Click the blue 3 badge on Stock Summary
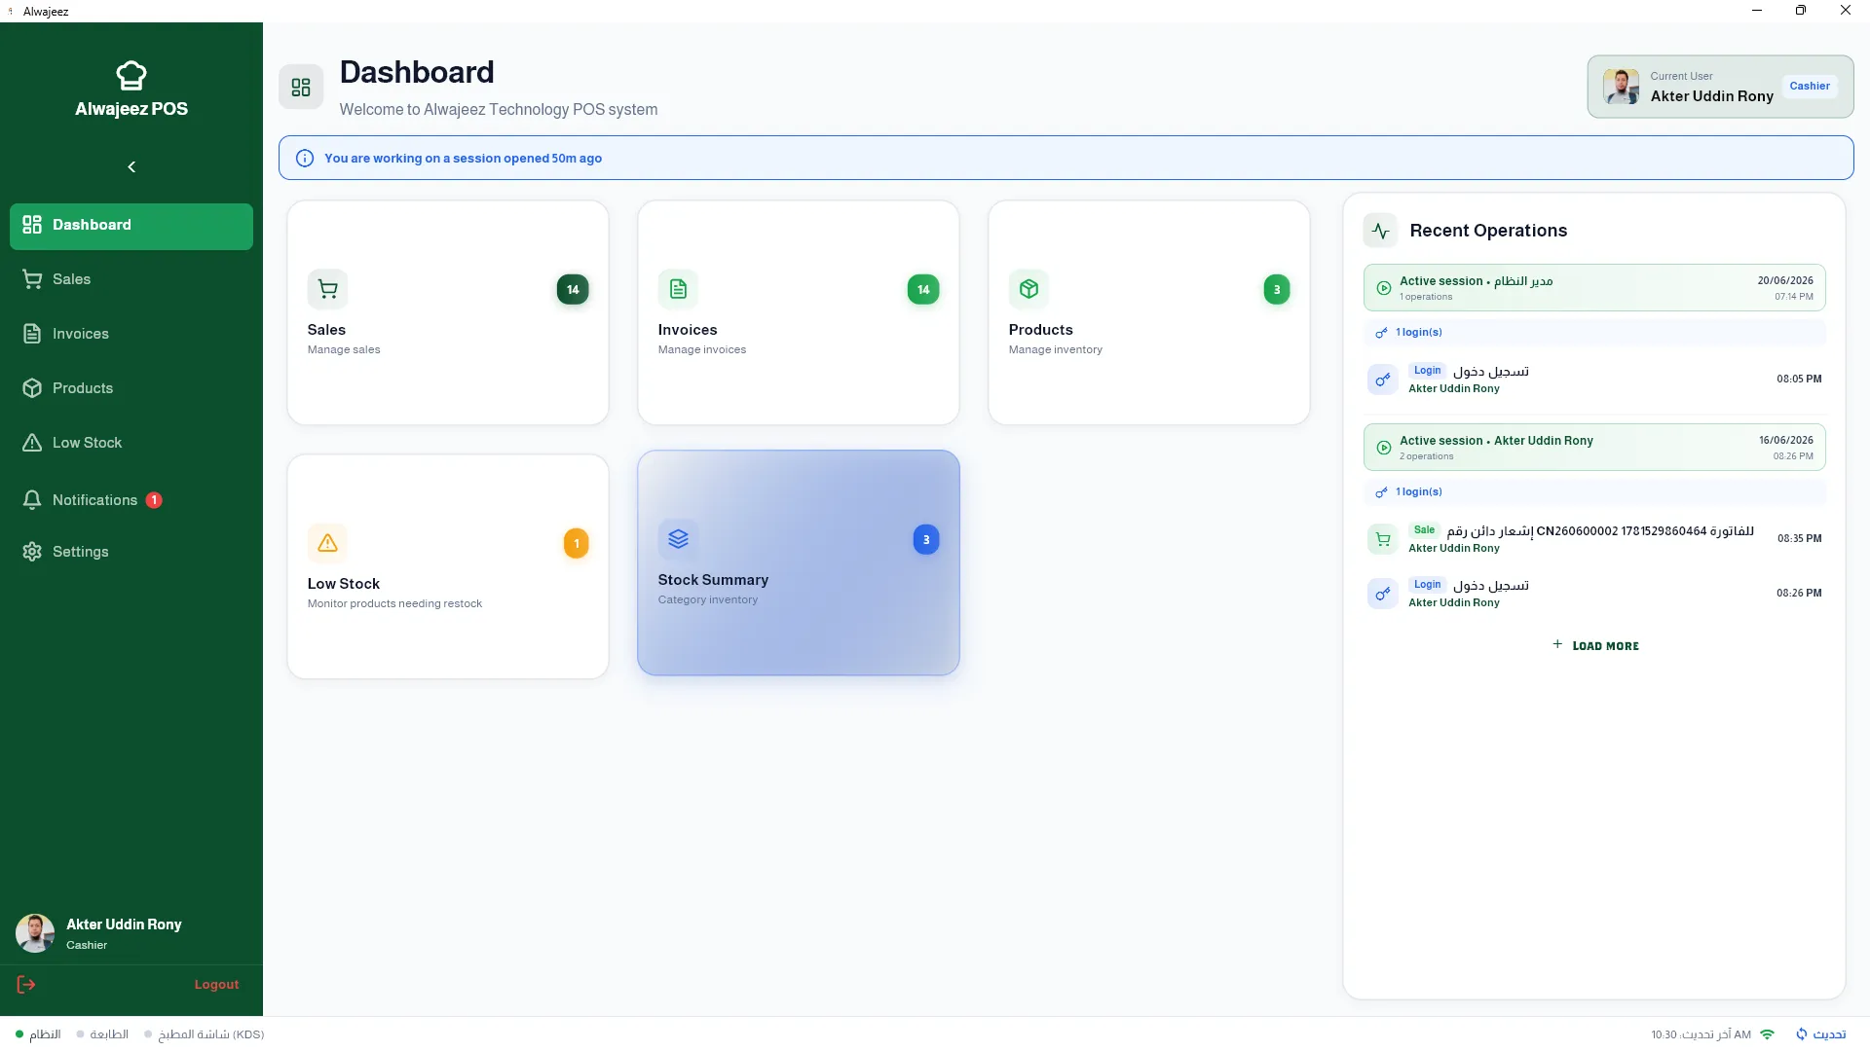 (926, 540)
